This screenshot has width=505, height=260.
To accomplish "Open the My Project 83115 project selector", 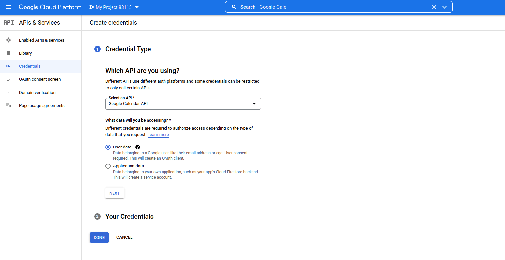I will [114, 7].
